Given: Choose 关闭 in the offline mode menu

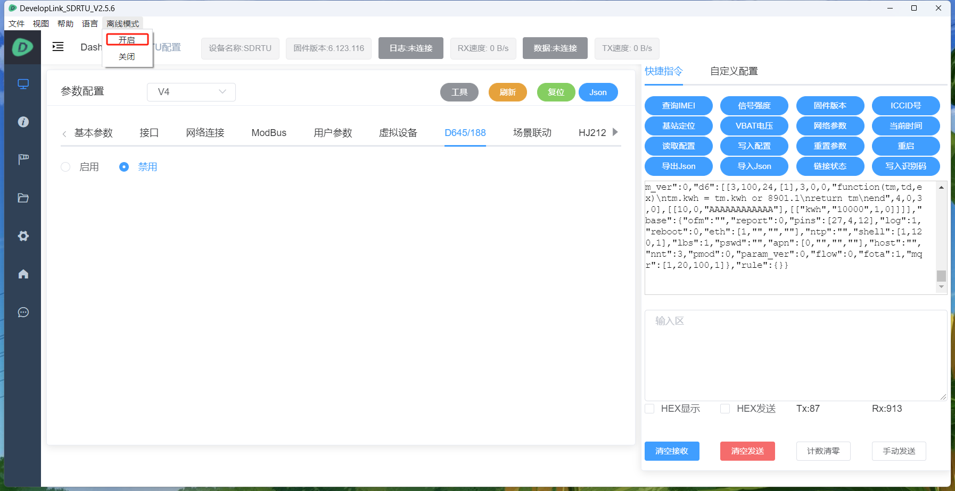Looking at the screenshot, I should pyautogui.click(x=127, y=56).
